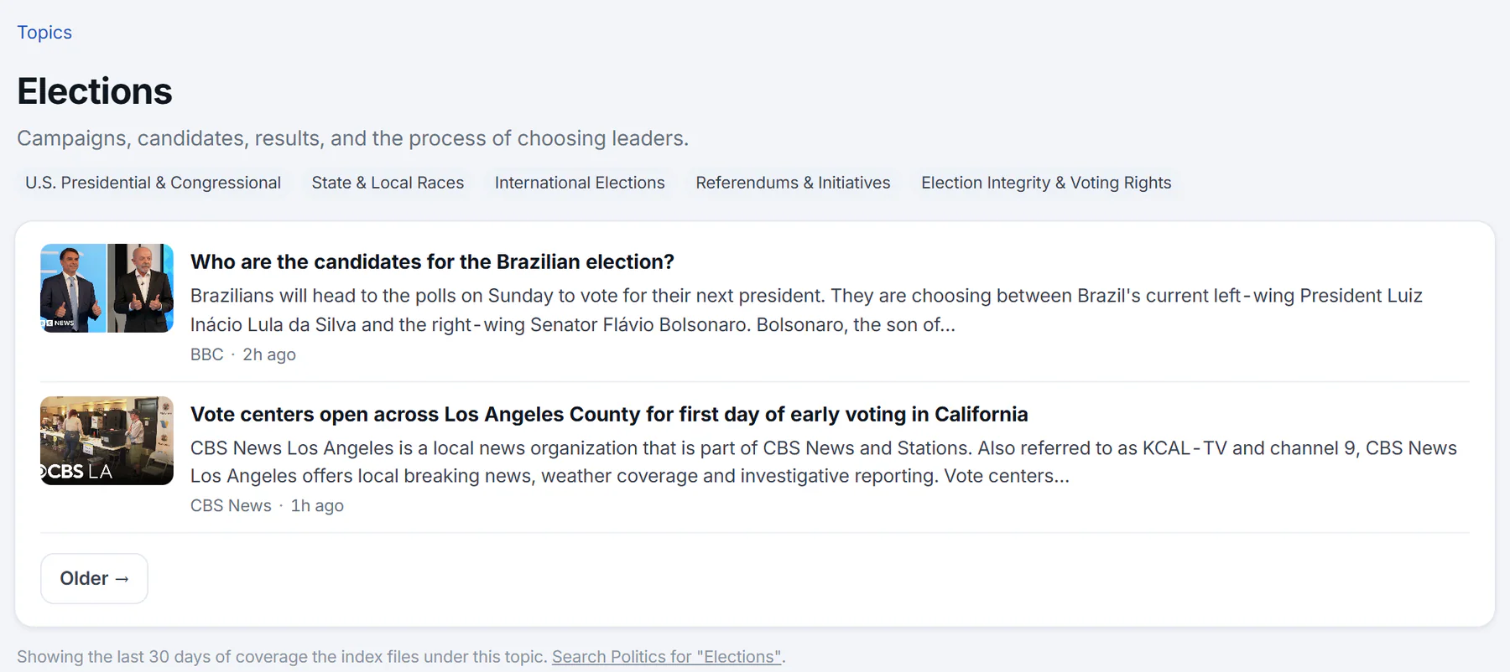The width and height of the screenshot is (1510, 672).
Task: Click the Elections page heading
Action: tap(95, 91)
